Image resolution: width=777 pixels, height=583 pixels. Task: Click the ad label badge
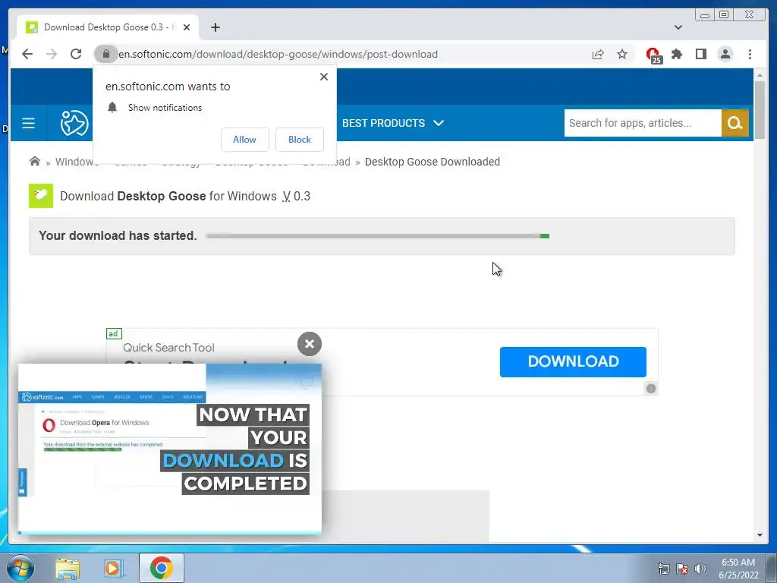pyautogui.click(x=114, y=334)
